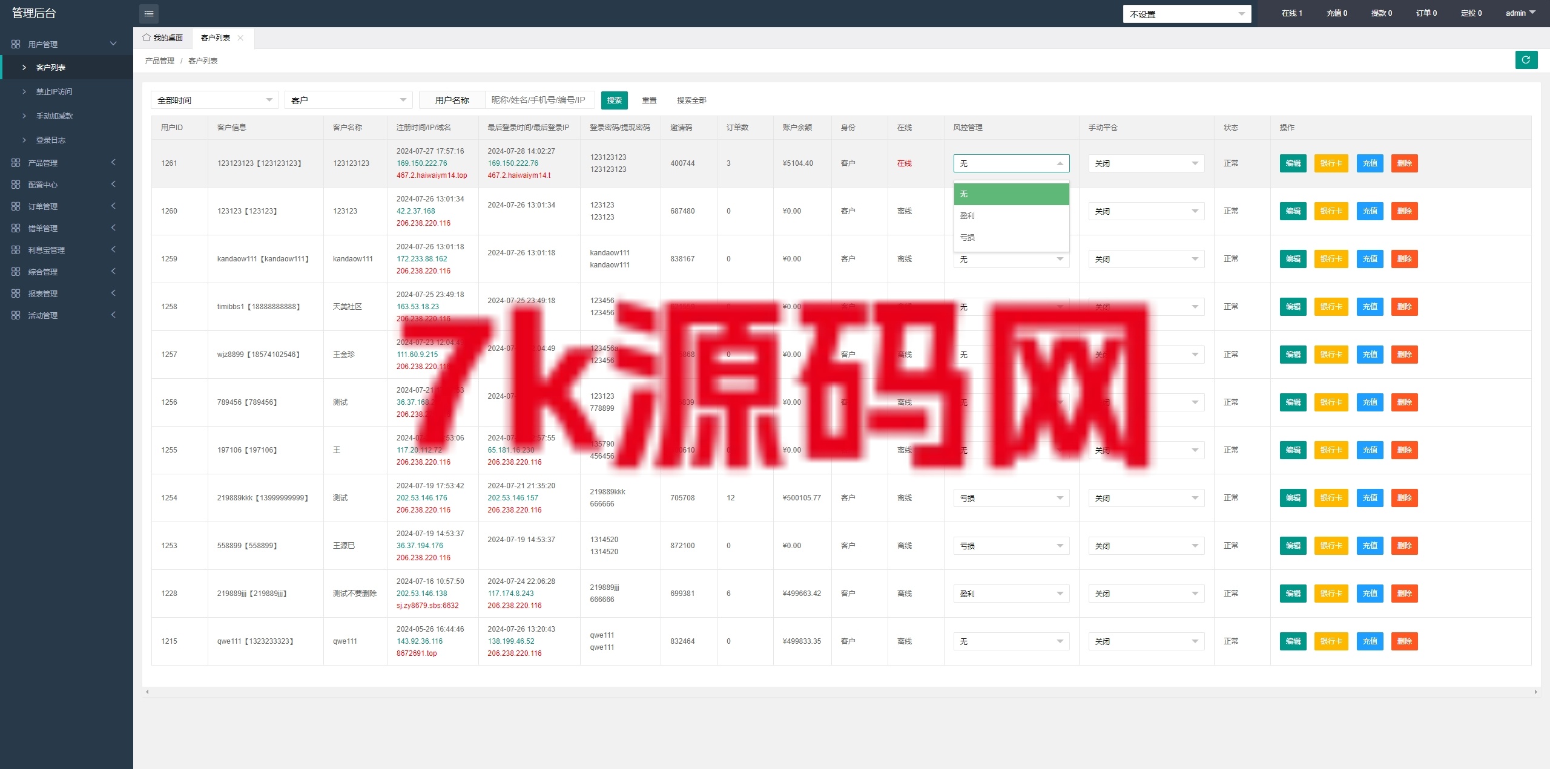
Task: Select 客户列表 in the sidebar
Action: [67, 67]
